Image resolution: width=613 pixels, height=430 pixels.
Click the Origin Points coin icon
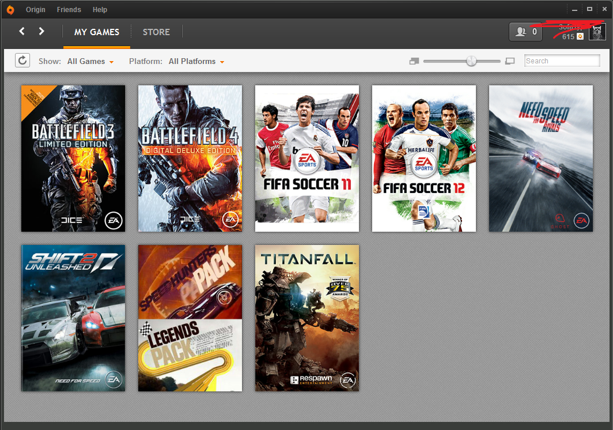580,36
